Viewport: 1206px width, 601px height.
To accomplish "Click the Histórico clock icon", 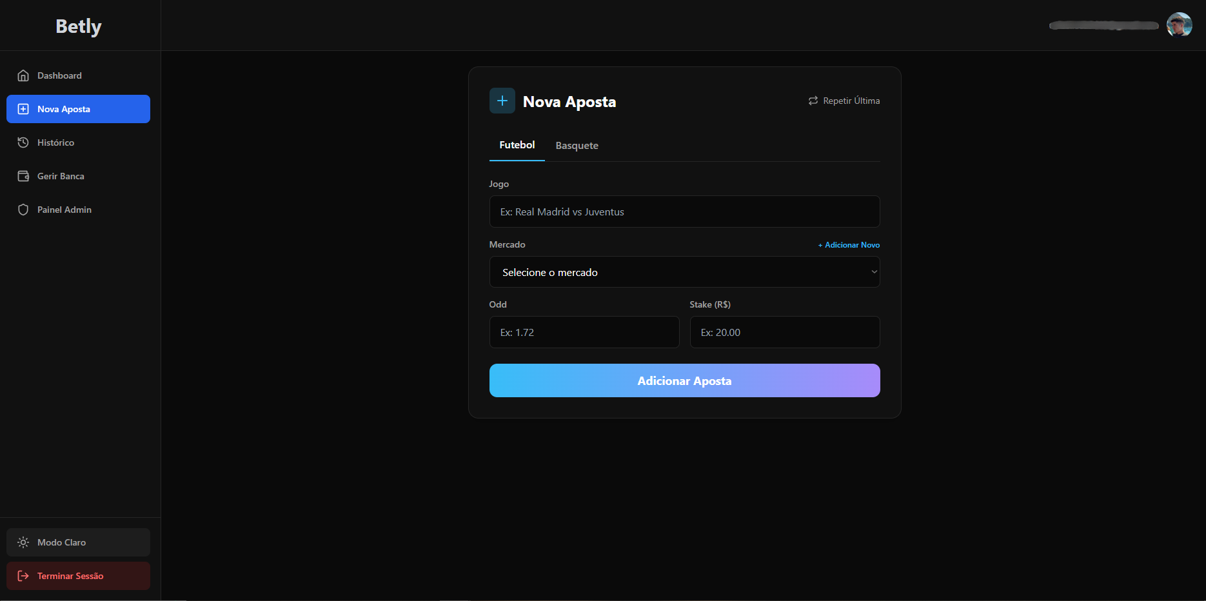I will (x=23, y=143).
